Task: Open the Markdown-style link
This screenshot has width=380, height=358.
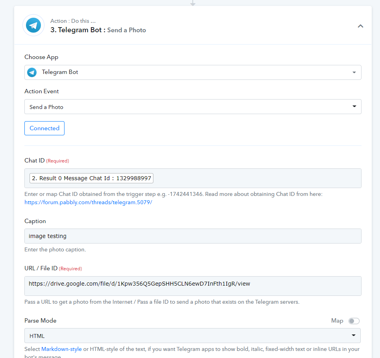Action: 61,349
